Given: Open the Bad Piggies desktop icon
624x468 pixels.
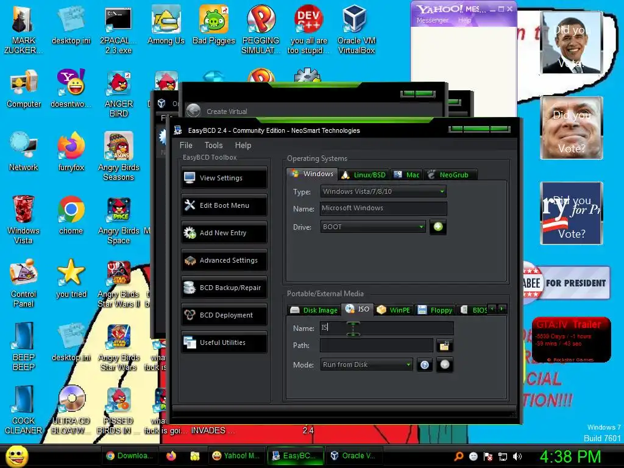Looking at the screenshot, I should tap(214, 24).
